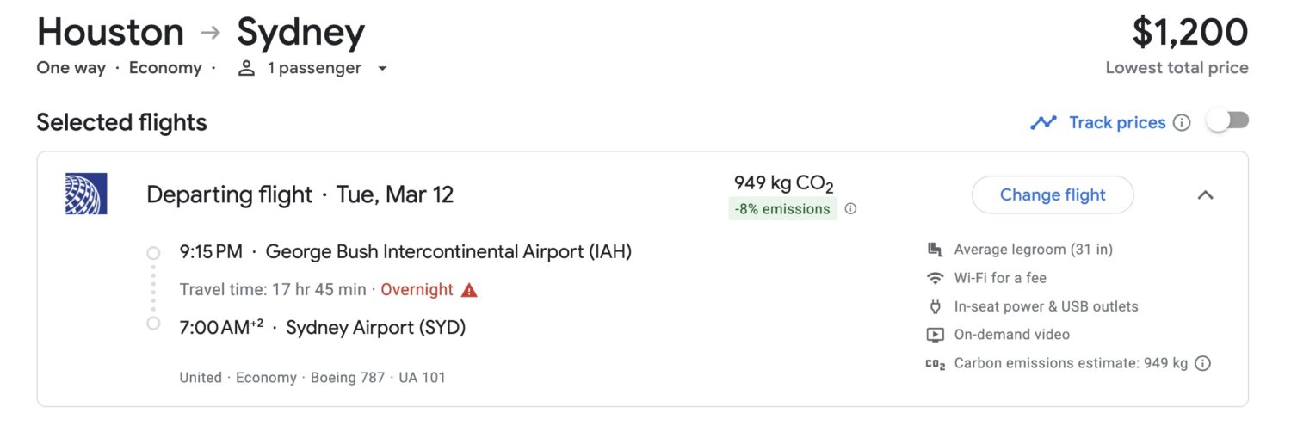The width and height of the screenshot is (1291, 432).
Task: Click the legroom seat icon
Action: click(x=935, y=250)
